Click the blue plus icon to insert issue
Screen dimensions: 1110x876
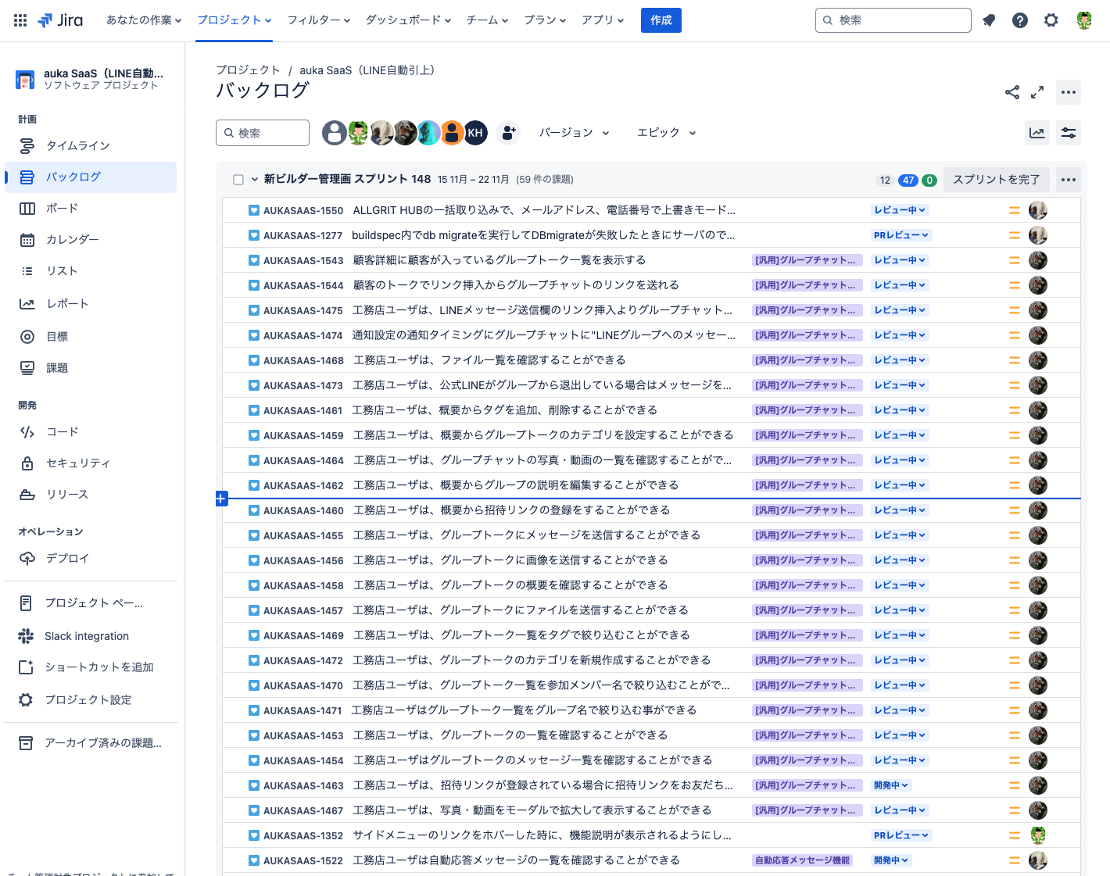pos(222,499)
